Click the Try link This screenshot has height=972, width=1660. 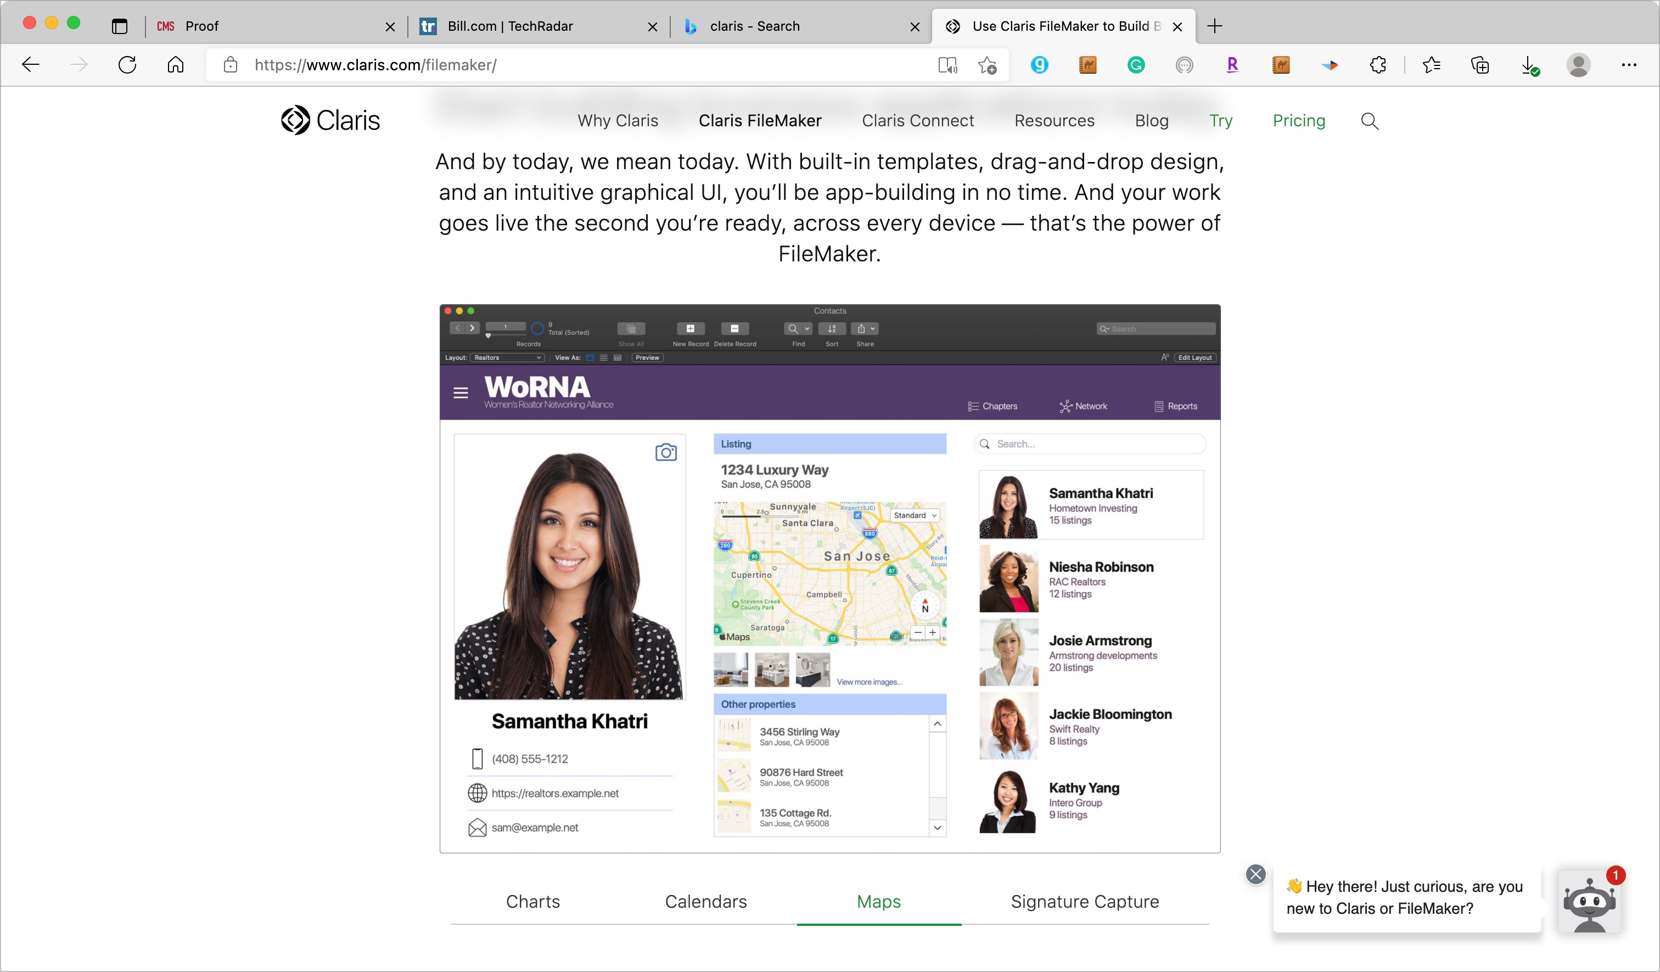point(1221,121)
